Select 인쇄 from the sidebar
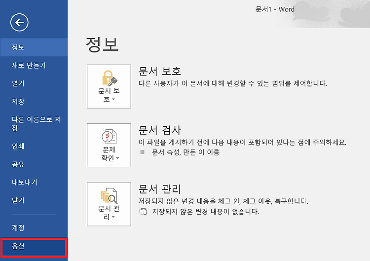The image size is (370, 261). [34, 147]
